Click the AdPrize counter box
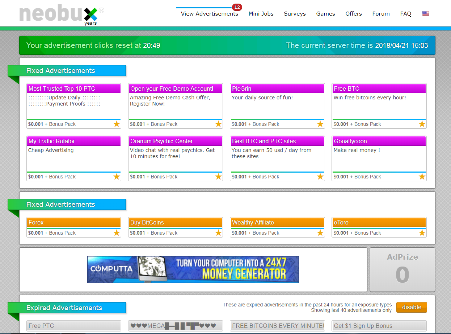Image resolution: width=451 pixels, height=334 pixels. [402, 269]
